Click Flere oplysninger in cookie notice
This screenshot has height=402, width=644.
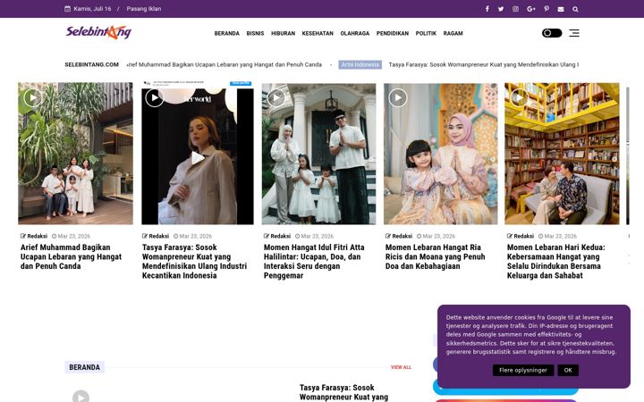tap(523, 370)
